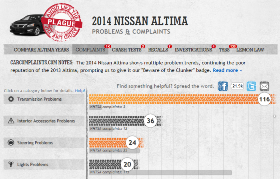This screenshot has height=179, width=280.
Task: Select the Transmission Problems category
Action: coord(44,99)
